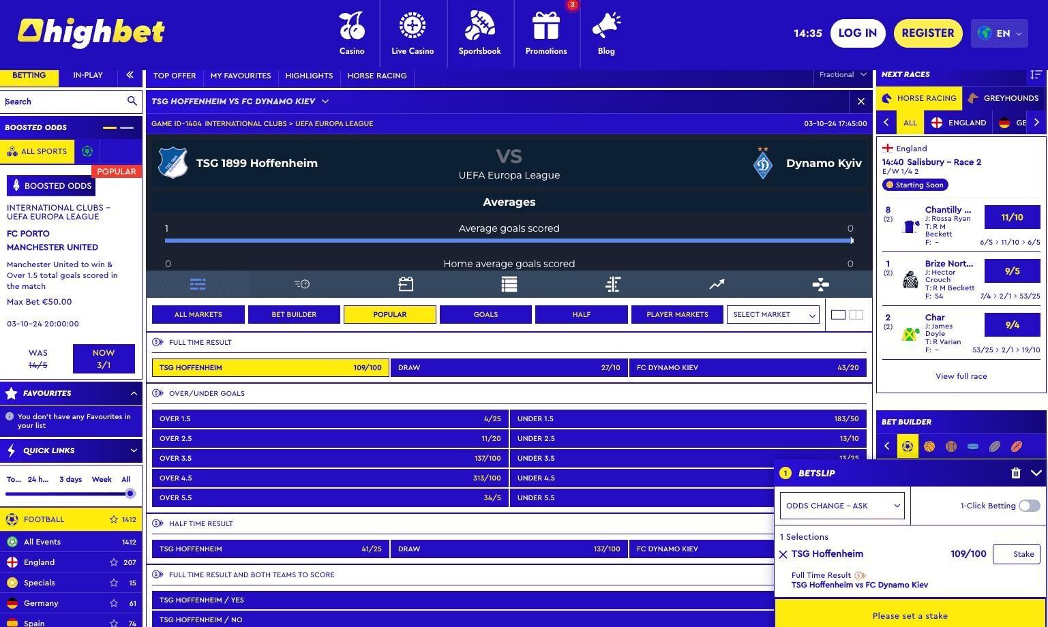
Task: Switch to single column market layout
Action: (x=838, y=315)
